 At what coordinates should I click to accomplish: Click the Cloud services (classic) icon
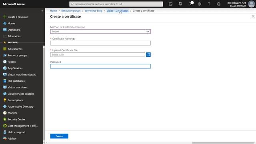click(x=5, y=94)
